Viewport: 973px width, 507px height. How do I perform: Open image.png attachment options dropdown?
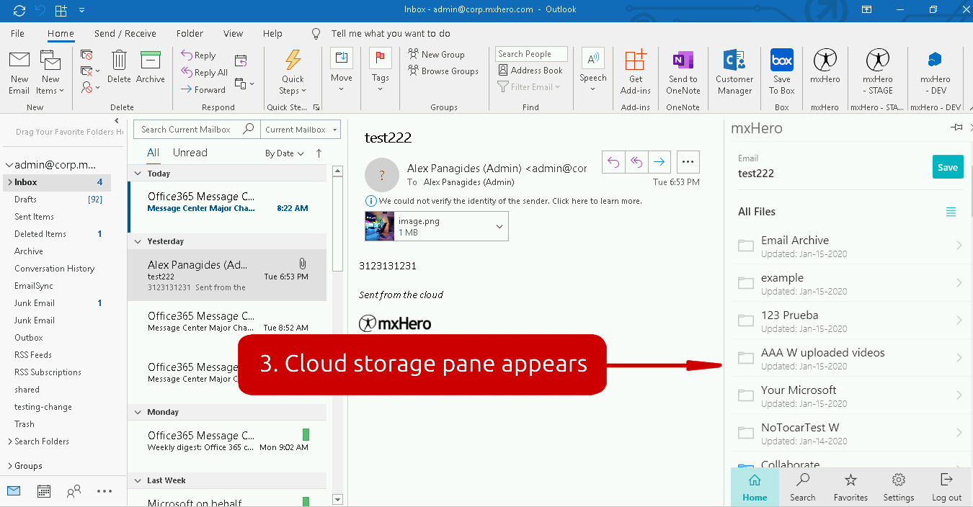point(499,226)
